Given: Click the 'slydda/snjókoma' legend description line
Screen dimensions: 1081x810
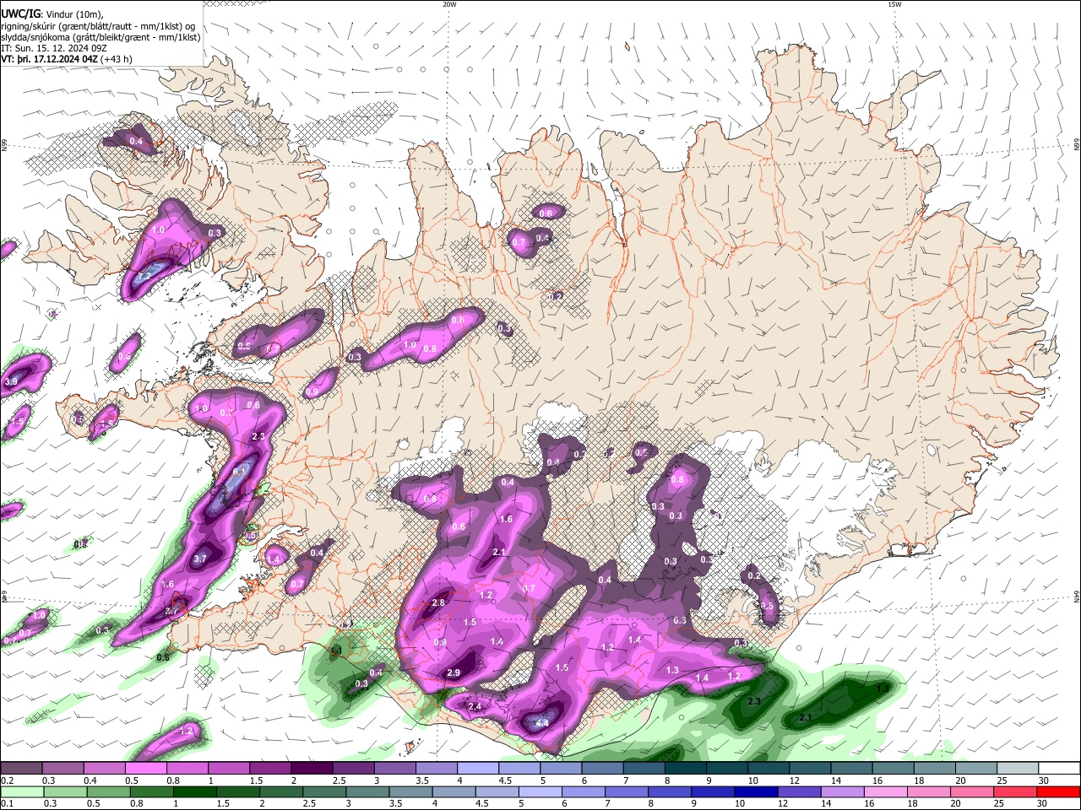Looking at the screenshot, I should [x=100, y=37].
